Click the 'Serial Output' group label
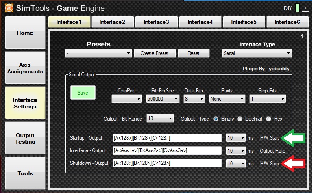The image size is (312, 193). pos(82,75)
